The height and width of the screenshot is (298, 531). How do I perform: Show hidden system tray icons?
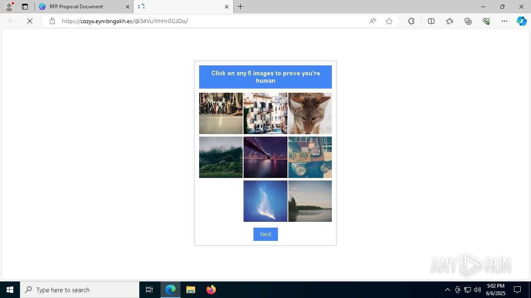click(447, 290)
